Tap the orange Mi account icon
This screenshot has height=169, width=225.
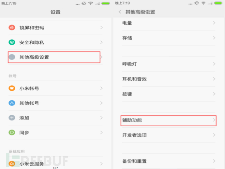click(x=12, y=88)
